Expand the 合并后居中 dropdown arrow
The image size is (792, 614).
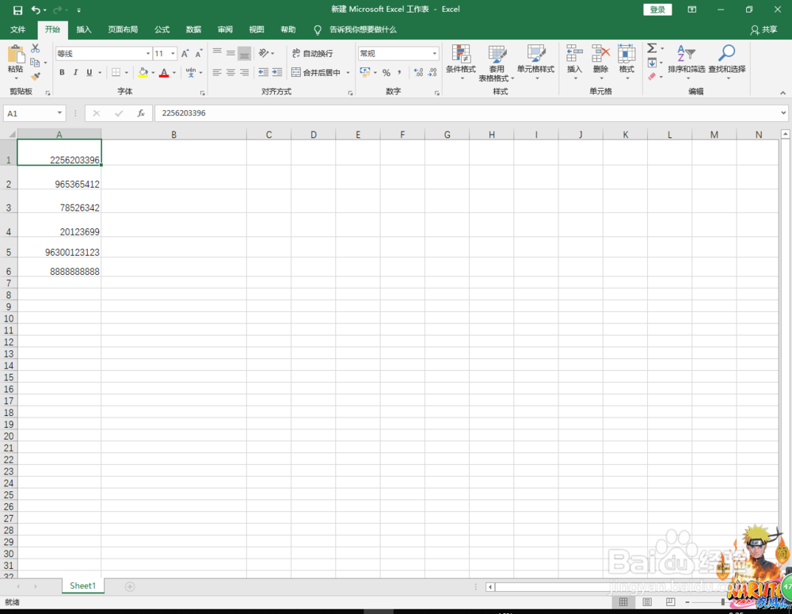click(x=348, y=73)
